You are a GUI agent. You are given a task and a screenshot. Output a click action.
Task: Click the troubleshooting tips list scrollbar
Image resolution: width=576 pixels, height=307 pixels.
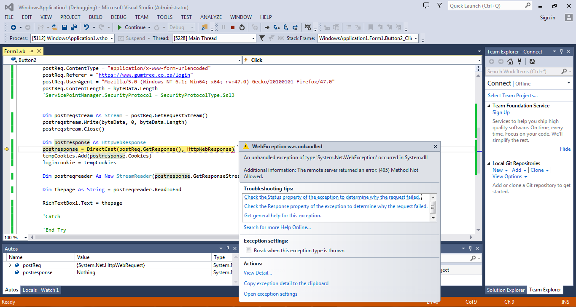(x=433, y=207)
